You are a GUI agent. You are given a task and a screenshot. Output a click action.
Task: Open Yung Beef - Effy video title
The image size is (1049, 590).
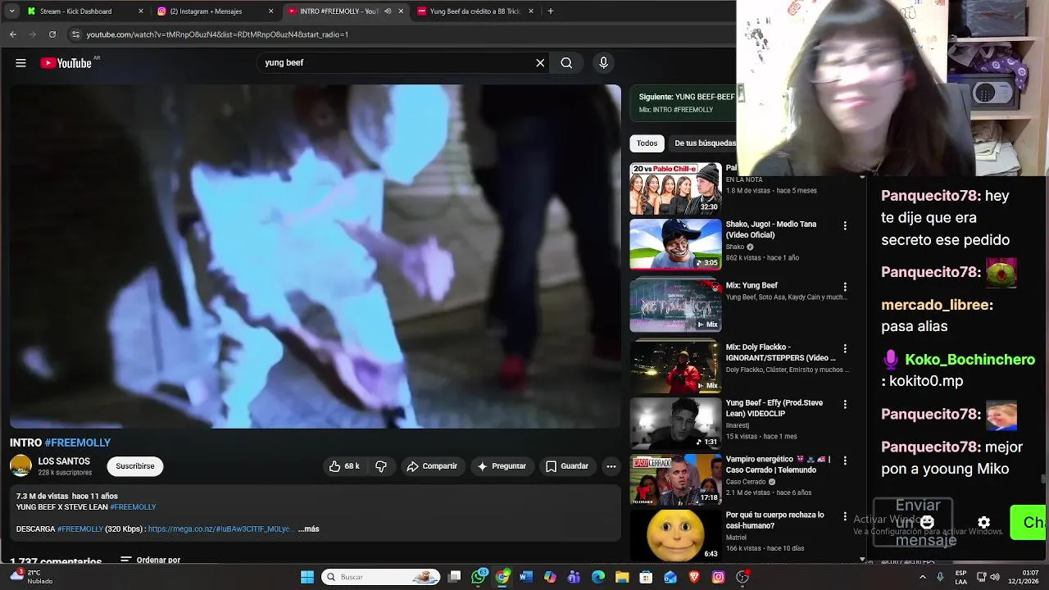pos(774,408)
